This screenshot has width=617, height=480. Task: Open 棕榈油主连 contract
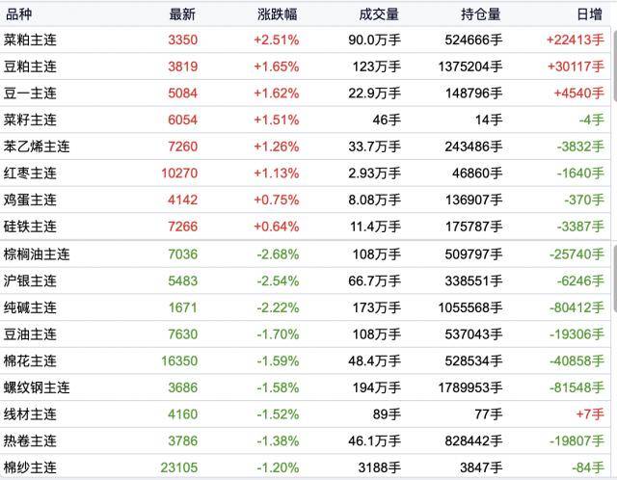coord(305,254)
